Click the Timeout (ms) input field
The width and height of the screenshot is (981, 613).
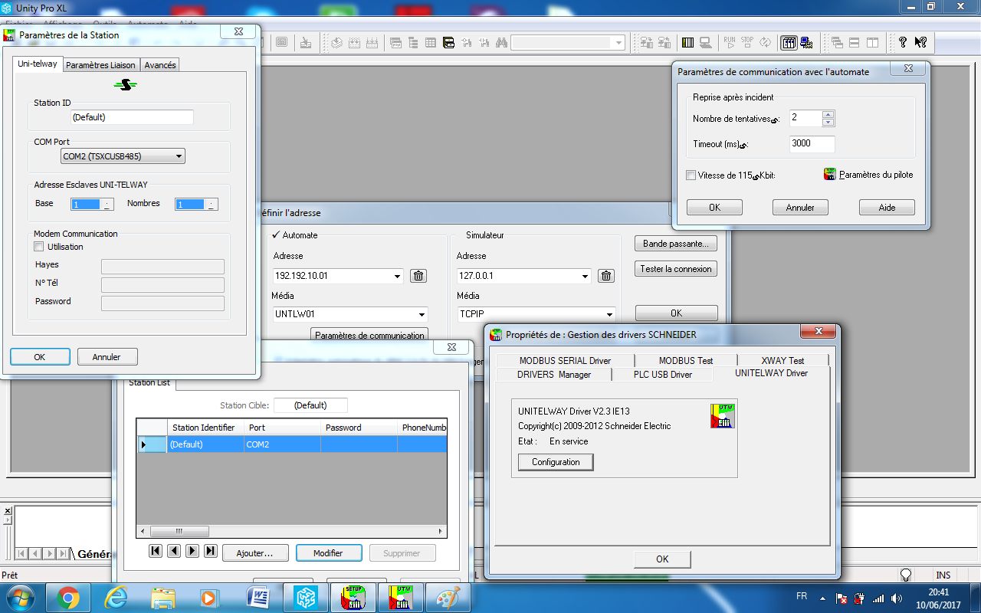pos(812,144)
